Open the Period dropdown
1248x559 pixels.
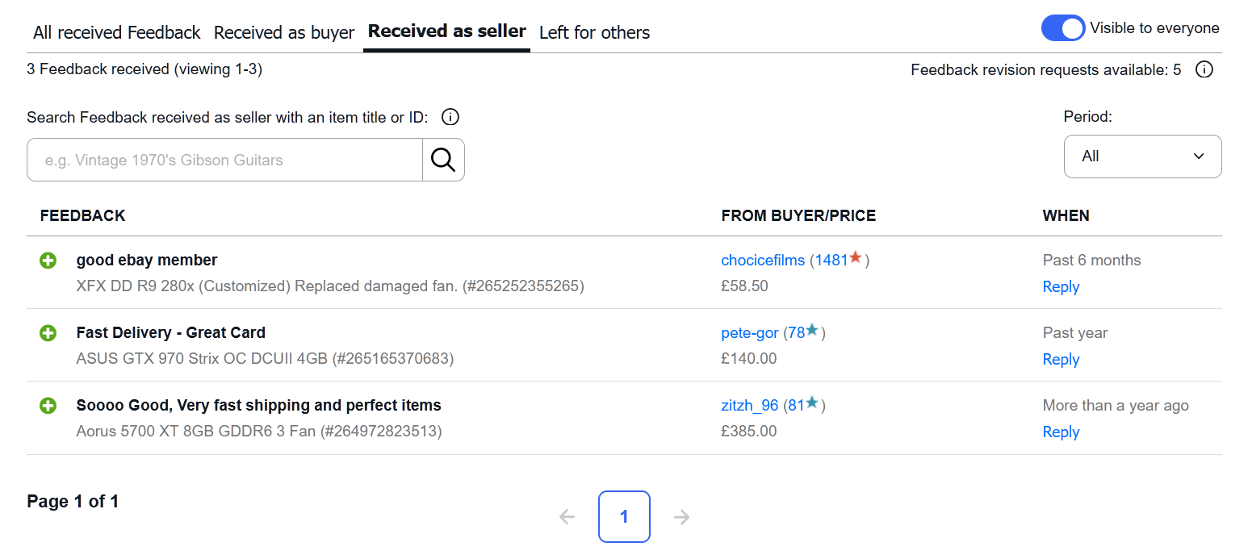pyautogui.click(x=1142, y=156)
